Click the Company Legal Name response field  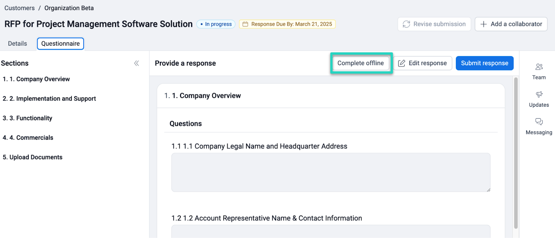click(x=331, y=172)
